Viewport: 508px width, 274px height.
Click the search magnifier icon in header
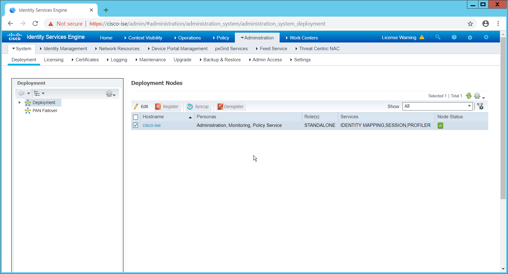point(438,37)
